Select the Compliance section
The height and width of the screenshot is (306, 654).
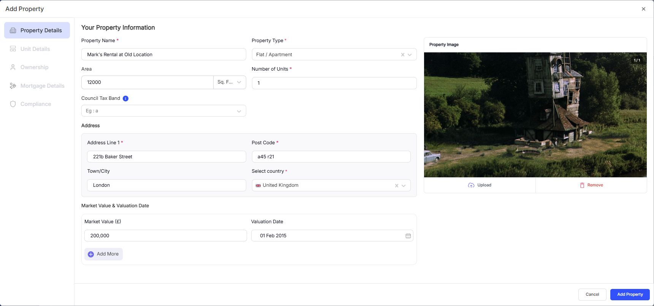click(35, 104)
